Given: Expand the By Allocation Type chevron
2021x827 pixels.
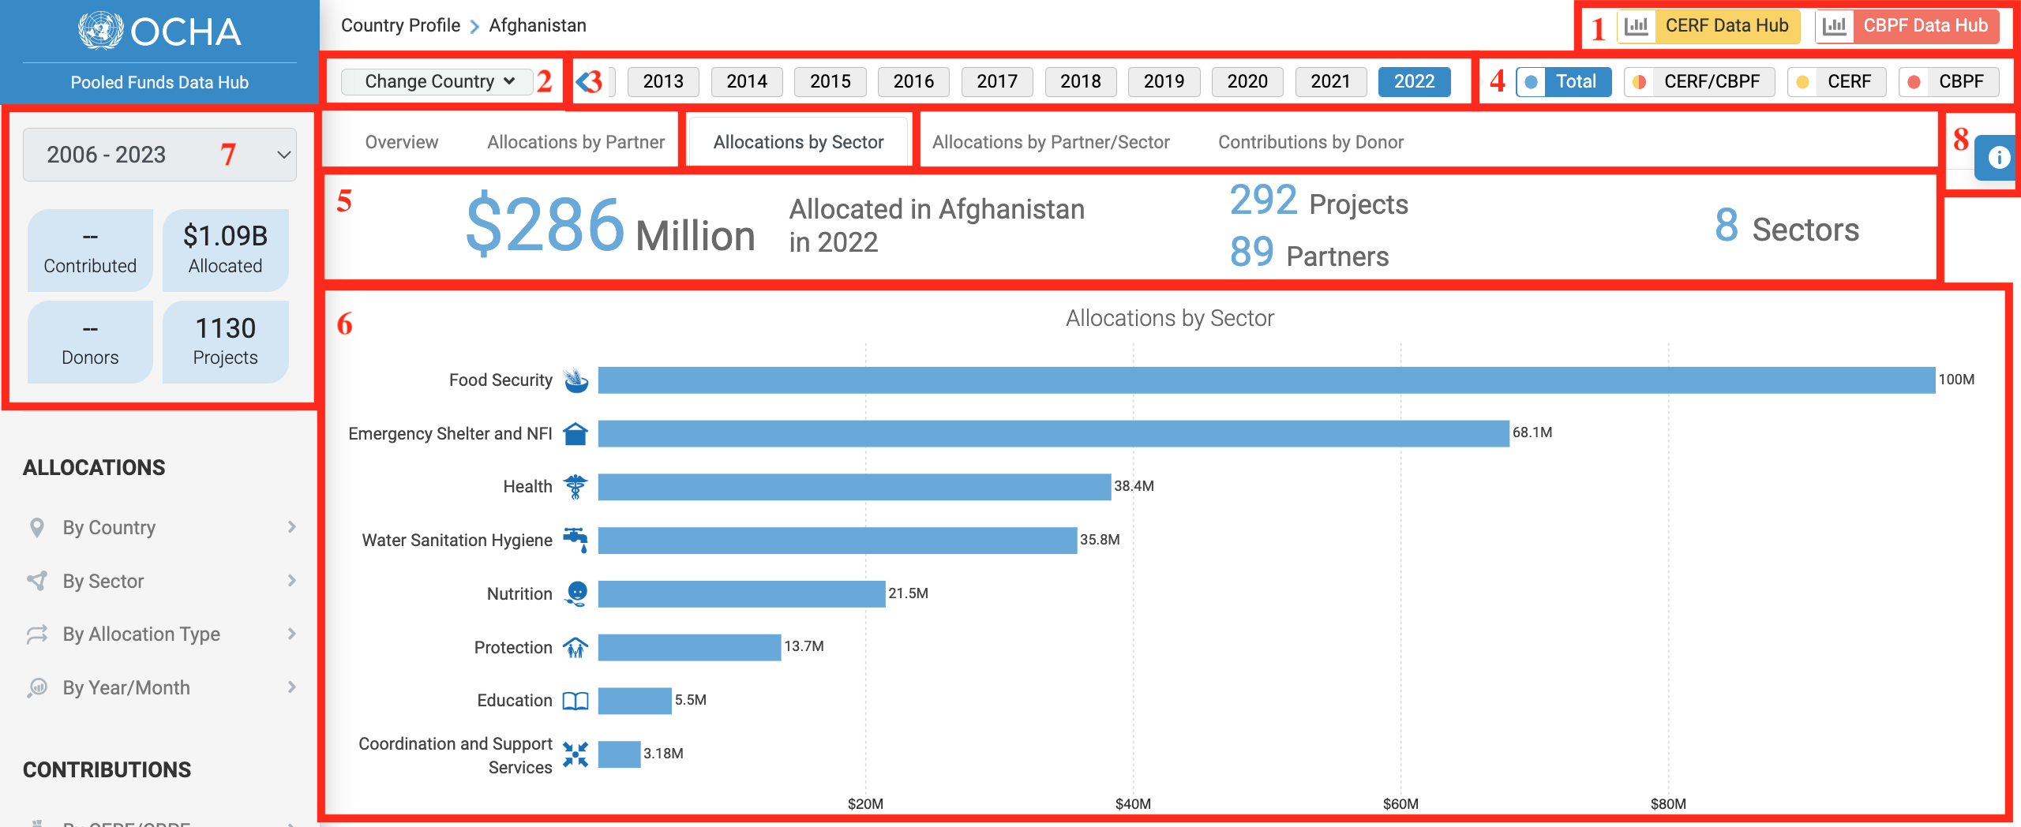Looking at the screenshot, I should [x=292, y=634].
